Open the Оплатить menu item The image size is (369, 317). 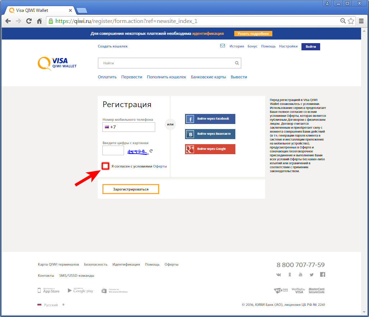click(x=107, y=77)
